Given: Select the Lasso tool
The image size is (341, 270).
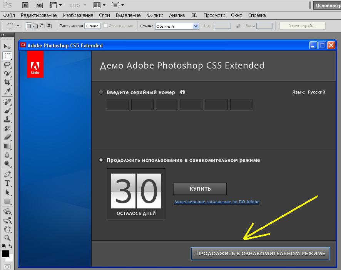Looking at the screenshot, I should [7, 65].
